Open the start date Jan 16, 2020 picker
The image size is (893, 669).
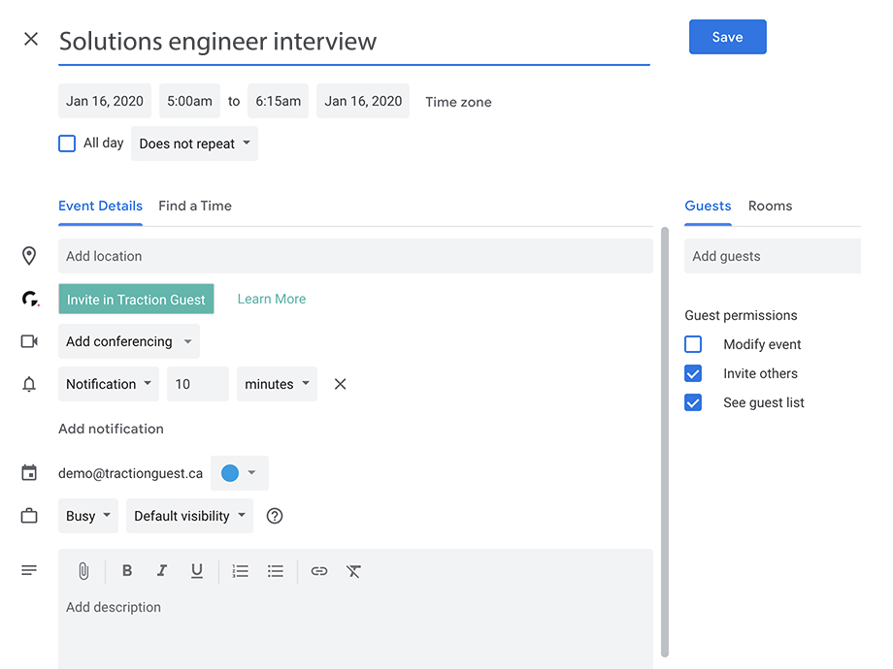pyautogui.click(x=105, y=101)
